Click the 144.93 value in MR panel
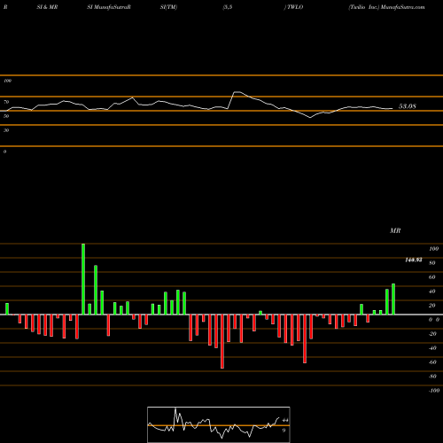 pos(414,260)
